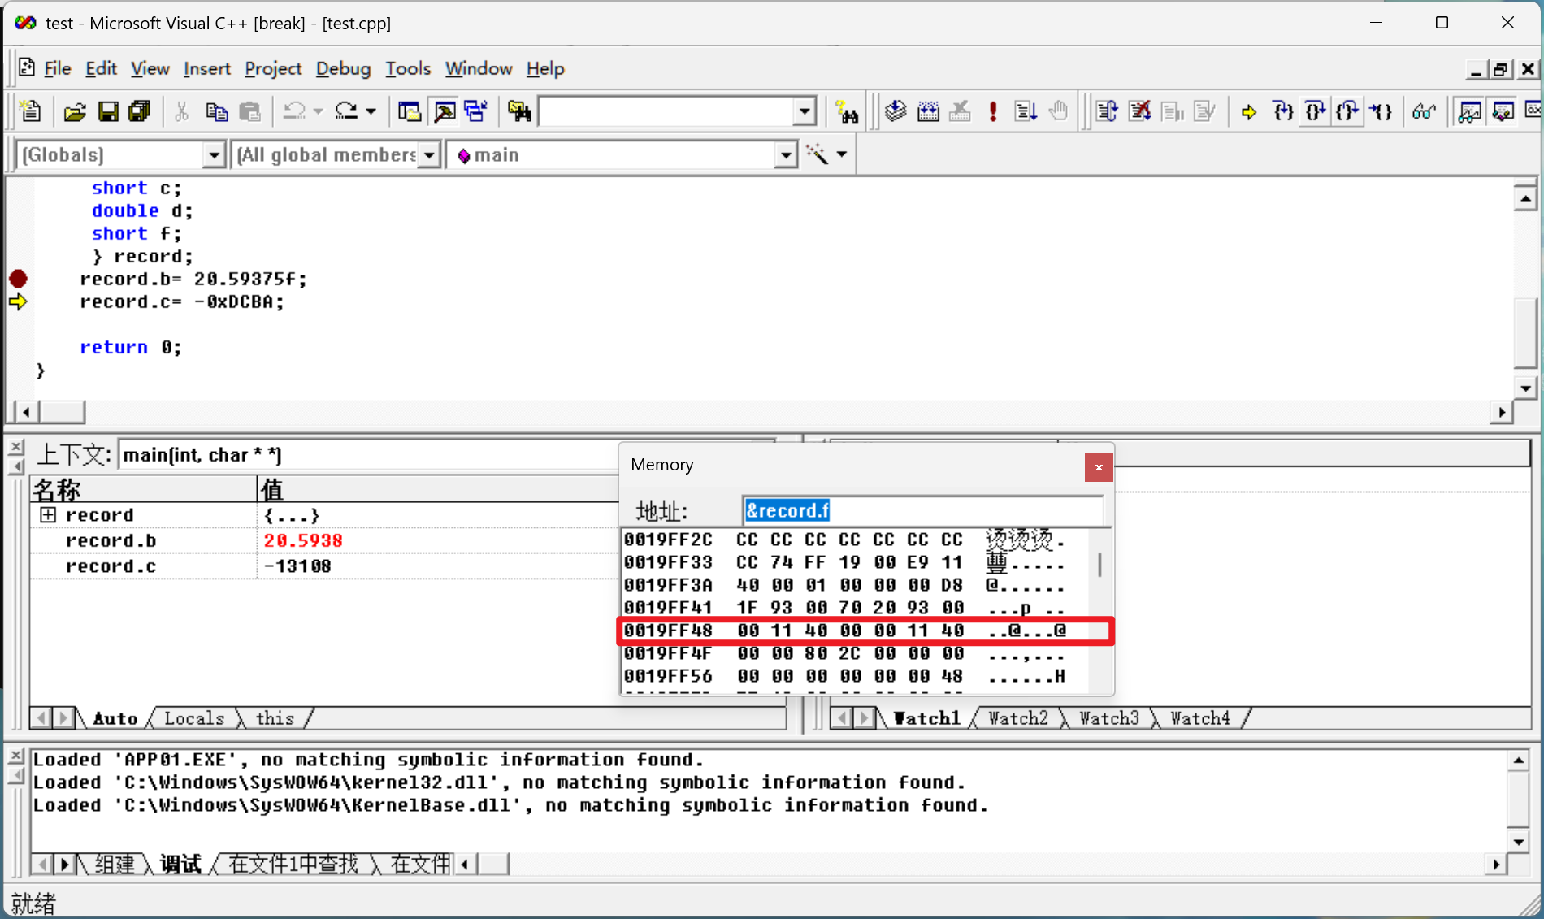The width and height of the screenshot is (1544, 919).
Task: Click the Step Over debug icon
Action: click(1315, 112)
